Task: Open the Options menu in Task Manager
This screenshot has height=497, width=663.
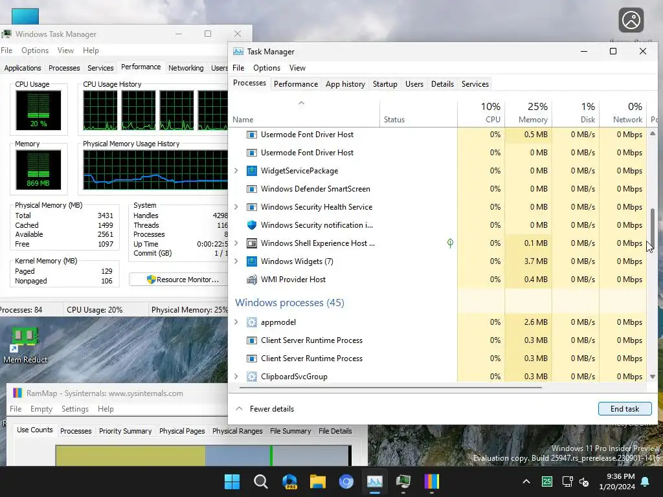Action: [266, 67]
